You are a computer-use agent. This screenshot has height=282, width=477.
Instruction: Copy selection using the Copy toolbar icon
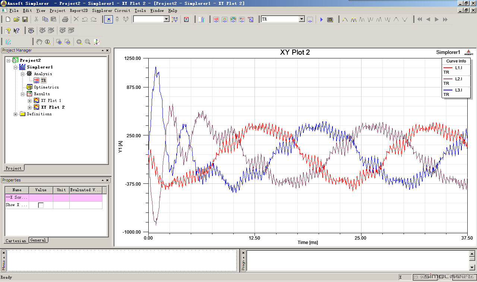(x=45, y=19)
